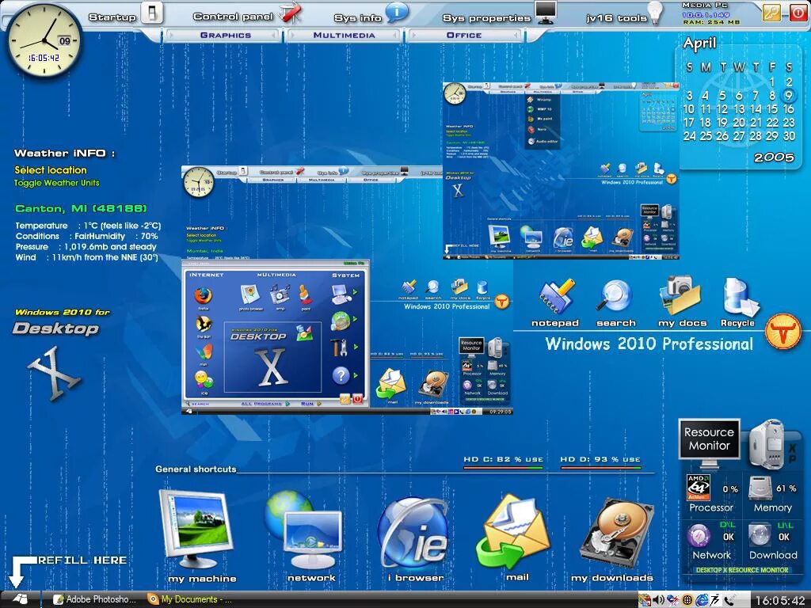Click the taskbar clock 16:05:42
The width and height of the screenshot is (811, 608).
(x=780, y=600)
